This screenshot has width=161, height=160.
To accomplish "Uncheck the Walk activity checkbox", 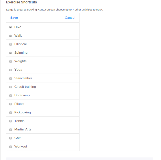I will tap(11, 36).
